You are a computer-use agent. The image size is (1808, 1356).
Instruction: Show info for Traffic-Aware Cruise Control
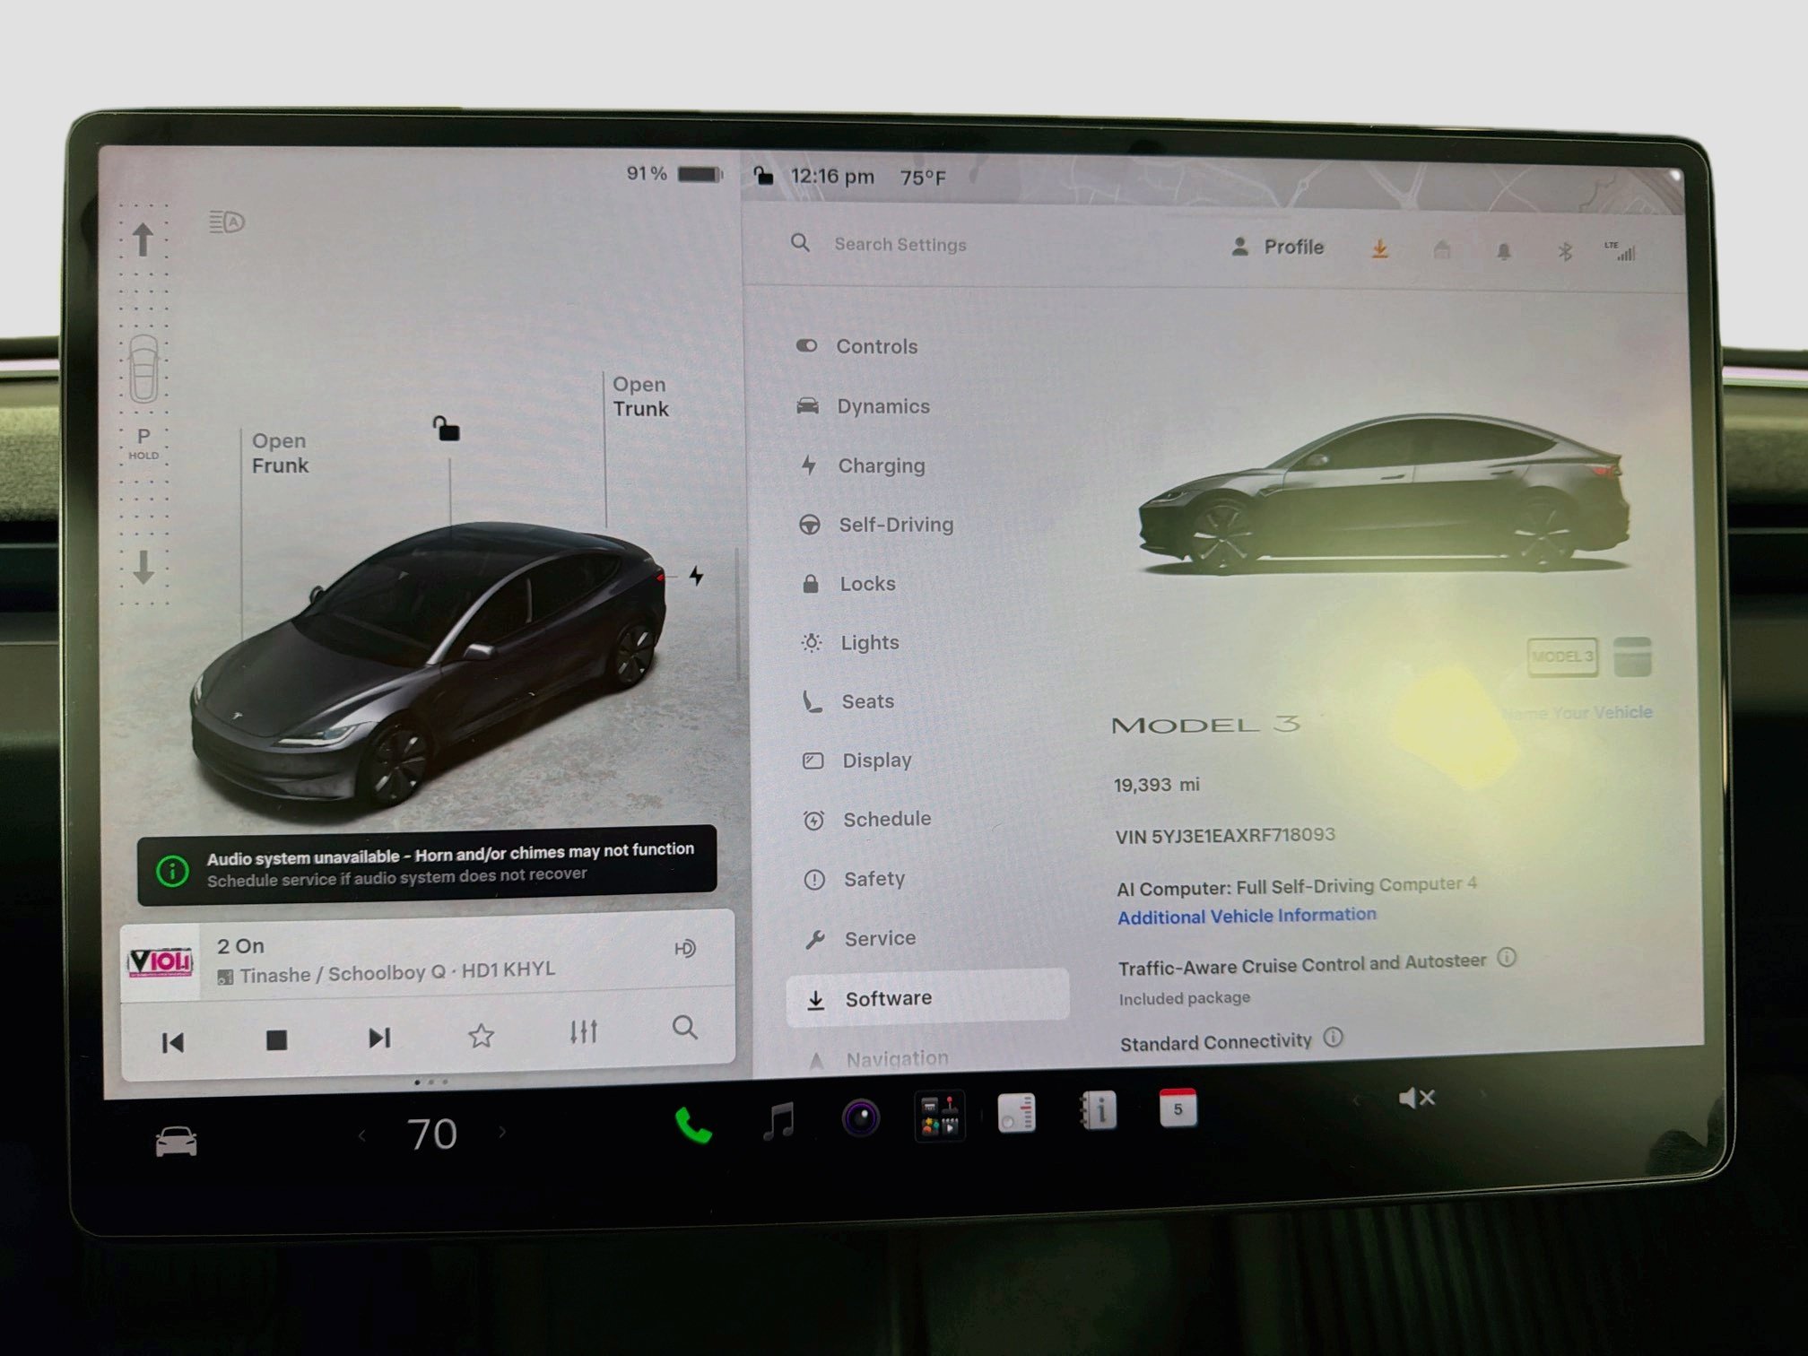point(1507,958)
